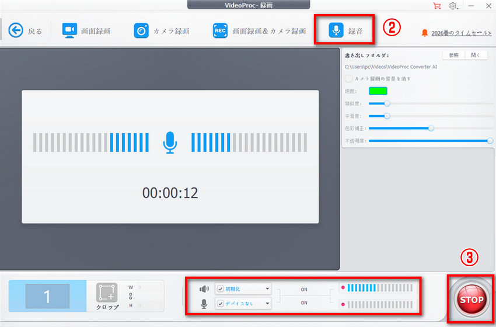
Task: Expand the デバイスなし microphone dropdown
Action: tap(267, 304)
